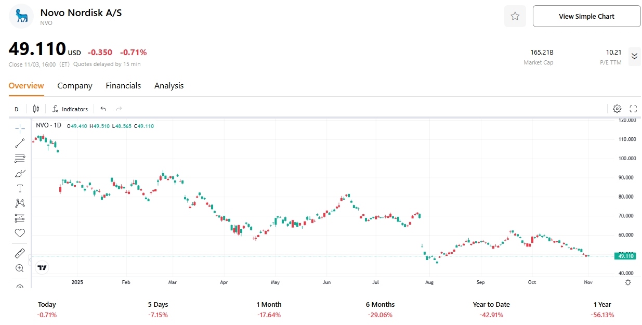642x325 pixels.
Task: Select the text annotation tool
Action: point(19,188)
